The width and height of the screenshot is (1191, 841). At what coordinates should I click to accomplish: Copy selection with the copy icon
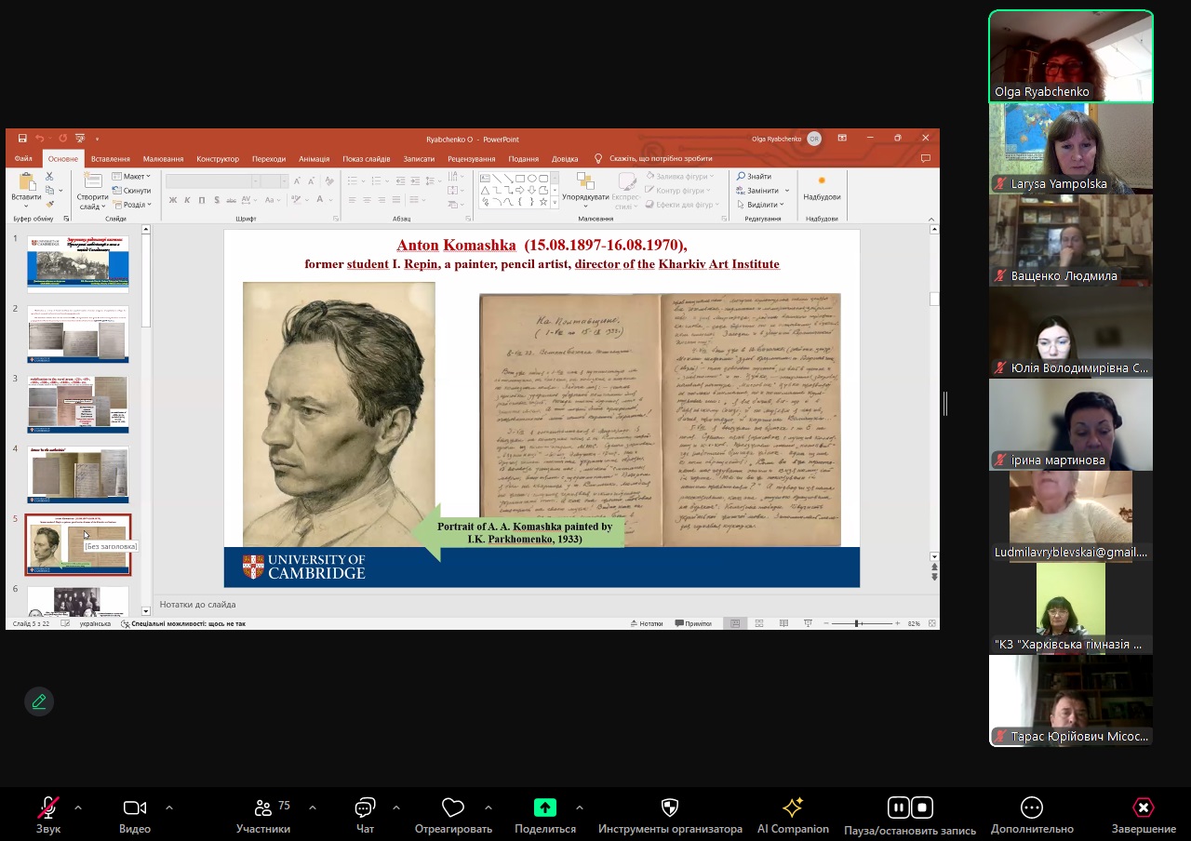48,190
